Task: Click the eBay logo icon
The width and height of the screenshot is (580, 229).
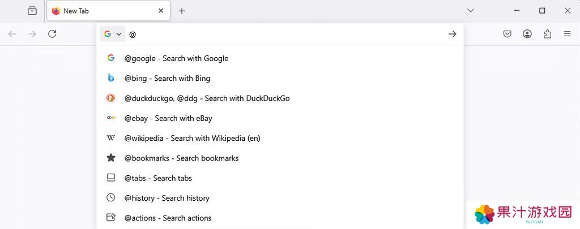Action: pos(111,118)
